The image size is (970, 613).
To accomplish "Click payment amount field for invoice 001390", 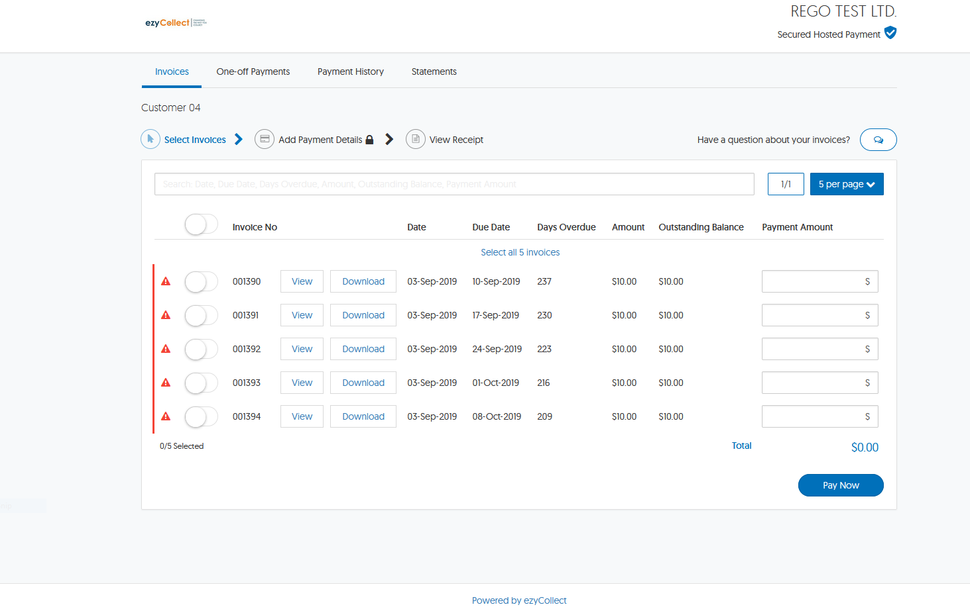I will pos(820,281).
